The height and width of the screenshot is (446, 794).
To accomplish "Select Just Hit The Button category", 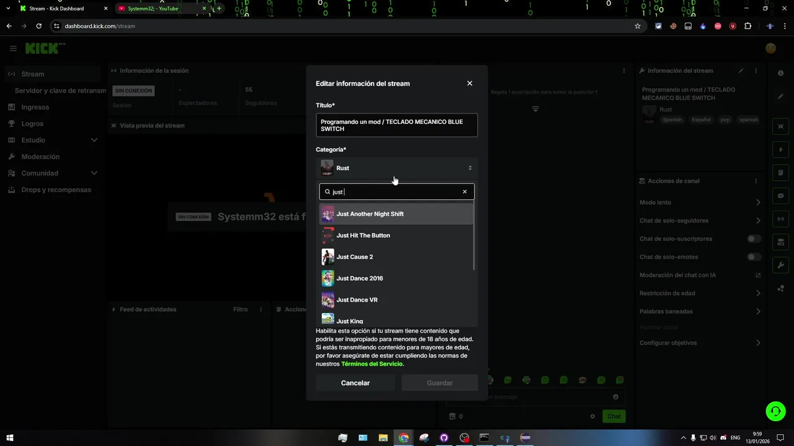I will click(x=396, y=235).
